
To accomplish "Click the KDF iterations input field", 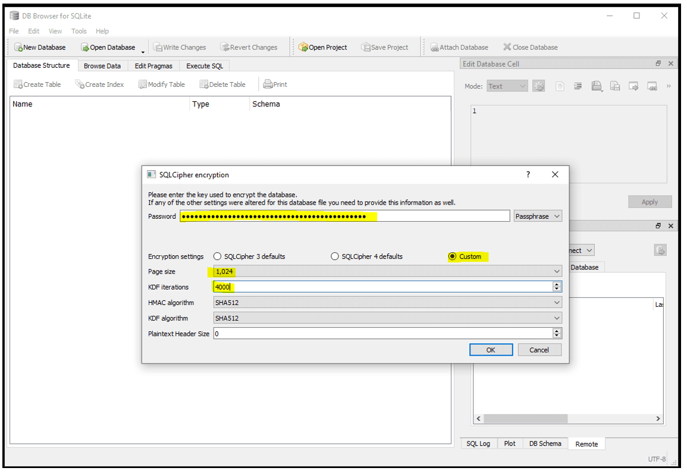I will [x=383, y=287].
